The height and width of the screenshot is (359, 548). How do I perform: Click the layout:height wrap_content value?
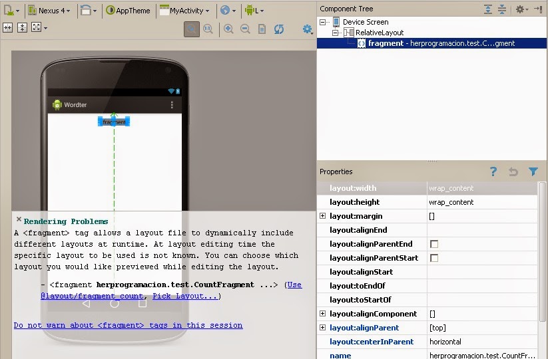click(451, 202)
